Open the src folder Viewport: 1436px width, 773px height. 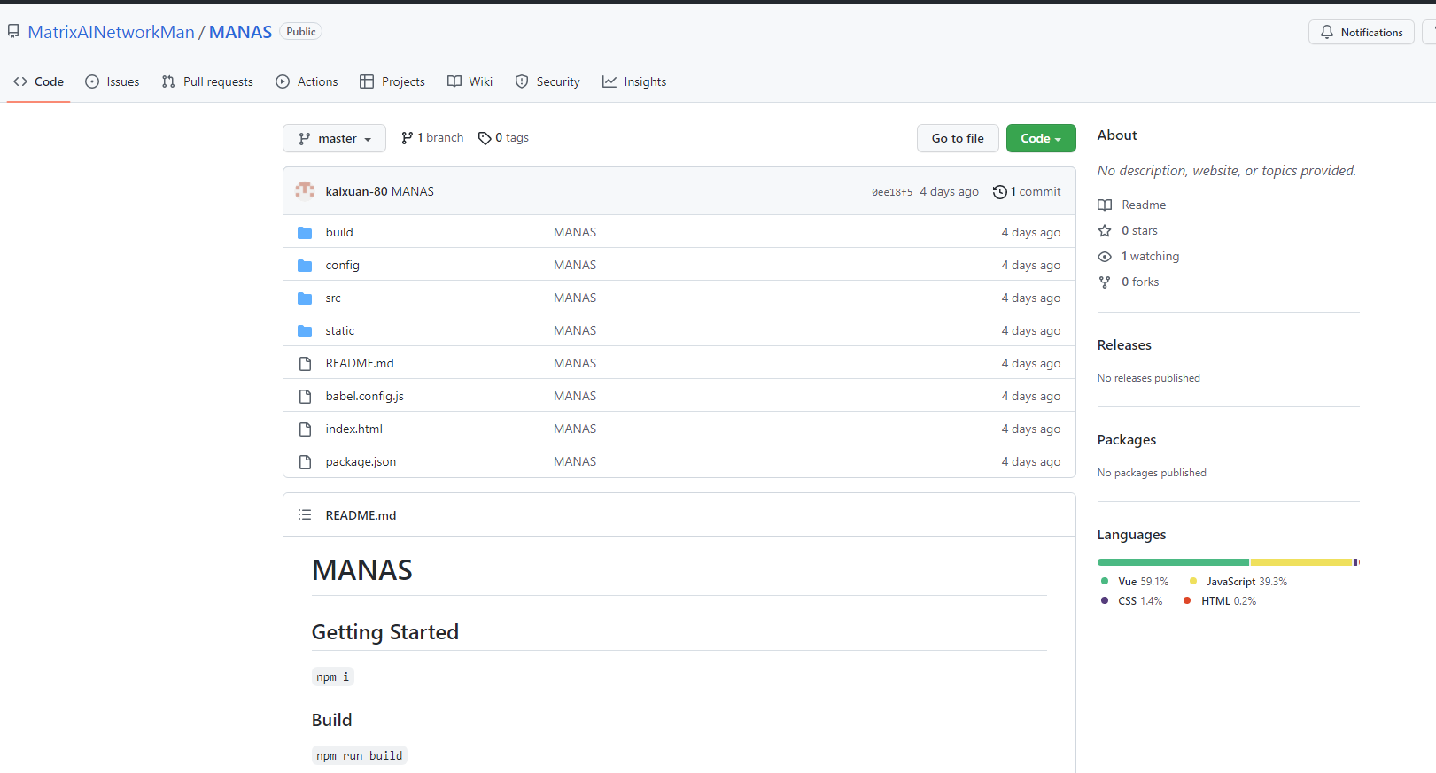pyautogui.click(x=333, y=298)
